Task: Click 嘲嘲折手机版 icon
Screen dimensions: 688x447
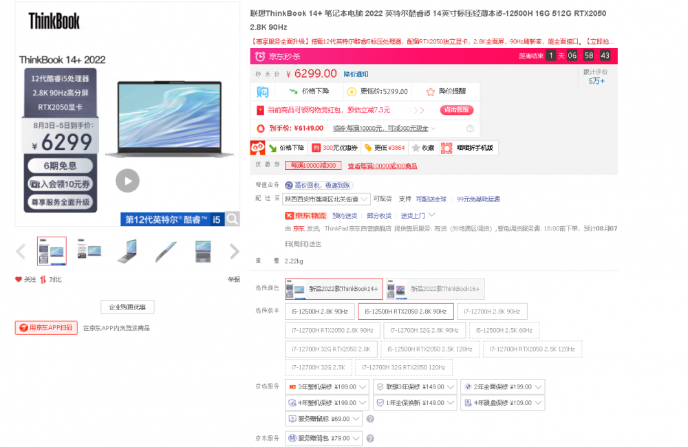Action: tap(447, 148)
